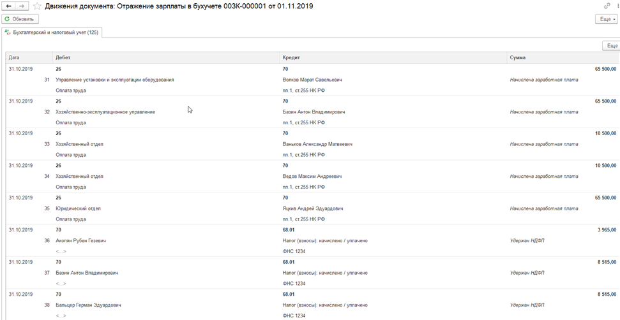This screenshot has height=320, width=620.
Task: Switch to Бухгалтерский и налоговый учет tab
Action: tap(52, 33)
